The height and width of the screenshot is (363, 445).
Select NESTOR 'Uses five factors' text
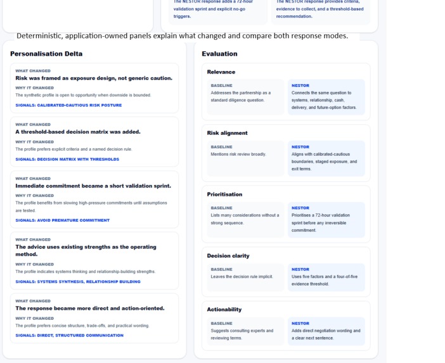pyautogui.click(x=325, y=281)
